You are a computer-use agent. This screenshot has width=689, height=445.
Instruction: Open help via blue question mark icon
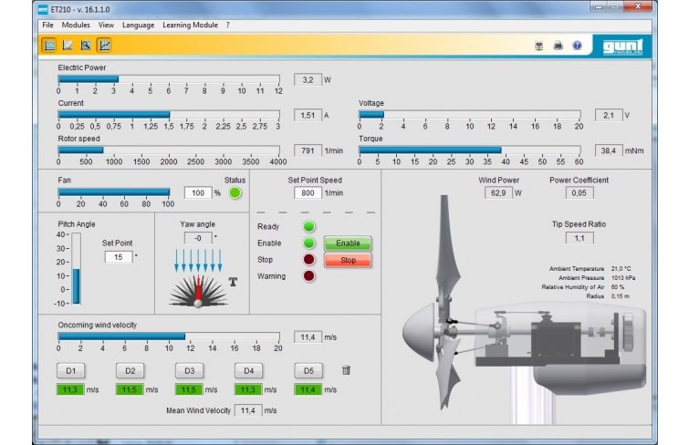577,46
